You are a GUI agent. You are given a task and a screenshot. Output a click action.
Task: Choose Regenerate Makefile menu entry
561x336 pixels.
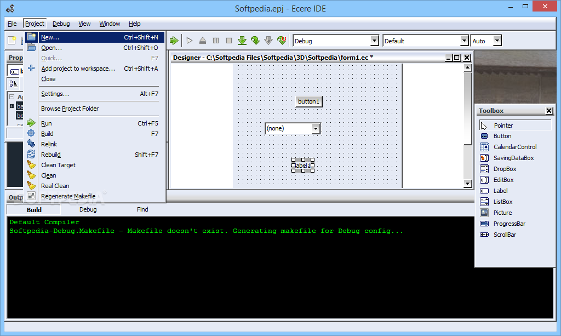[x=95, y=196]
